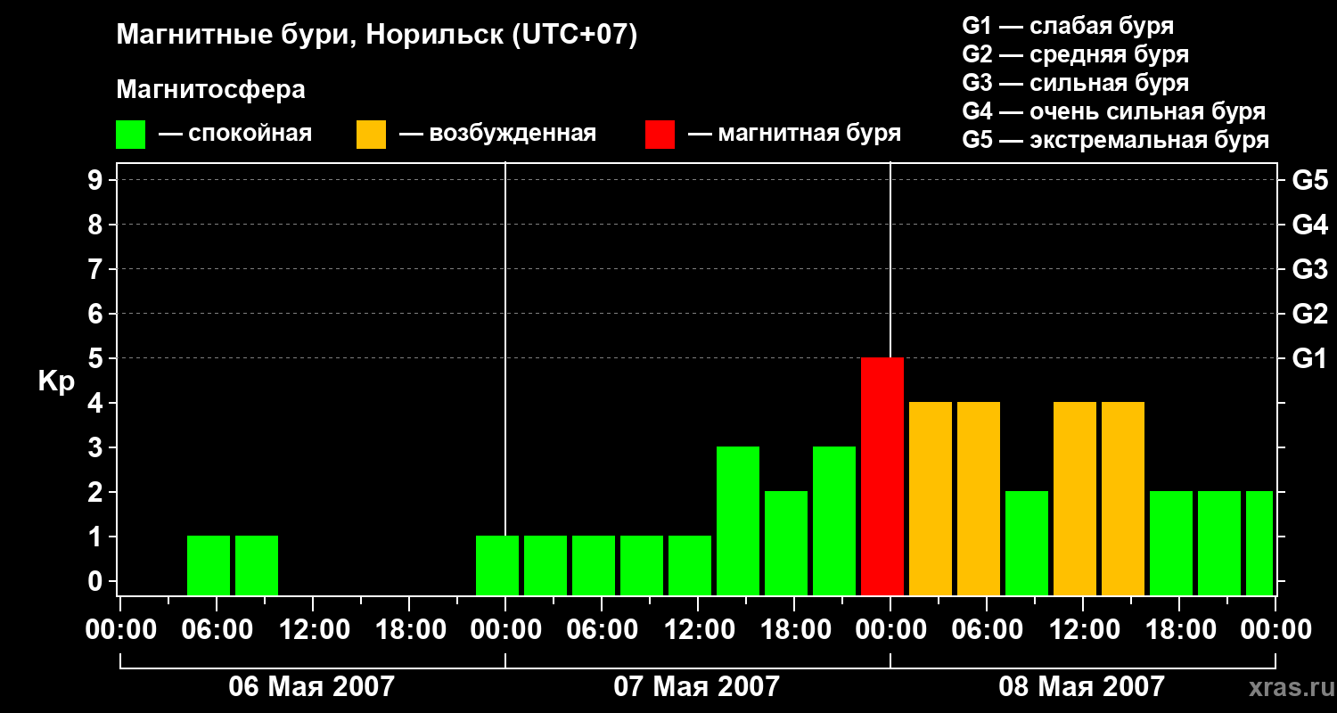Click '06:00' time label above 07 Мая
Screen dimensions: 1337x713
(602, 629)
